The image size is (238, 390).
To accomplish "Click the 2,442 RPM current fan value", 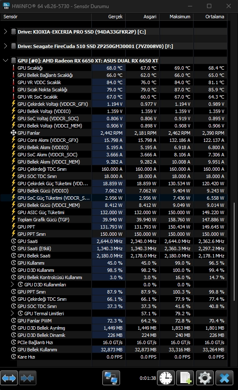I will pyautogui.click(x=111, y=133).
